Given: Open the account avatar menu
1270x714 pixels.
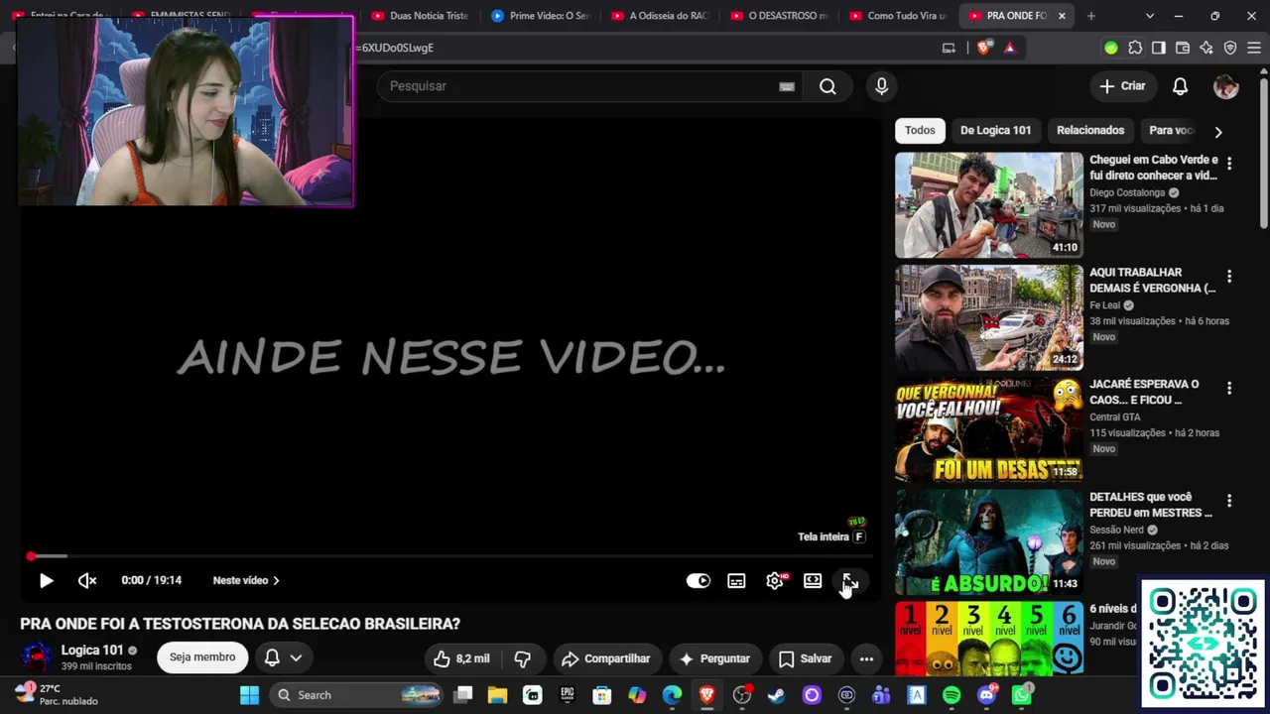Looking at the screenshot, I should pyautogui.click(x=1226, y=86).
